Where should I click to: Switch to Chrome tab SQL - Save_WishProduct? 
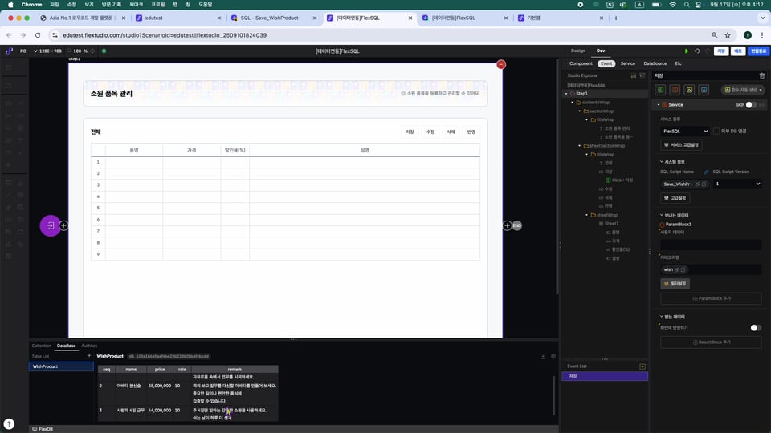pos(273,18)
